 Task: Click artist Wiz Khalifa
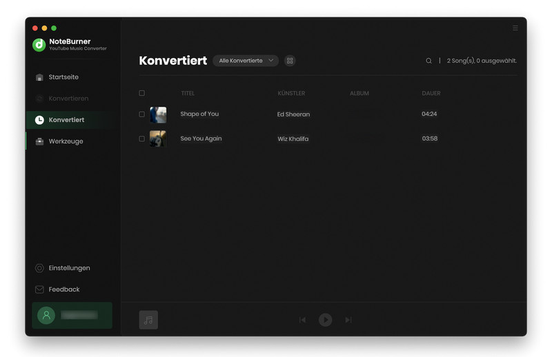(x=293, y=139)
